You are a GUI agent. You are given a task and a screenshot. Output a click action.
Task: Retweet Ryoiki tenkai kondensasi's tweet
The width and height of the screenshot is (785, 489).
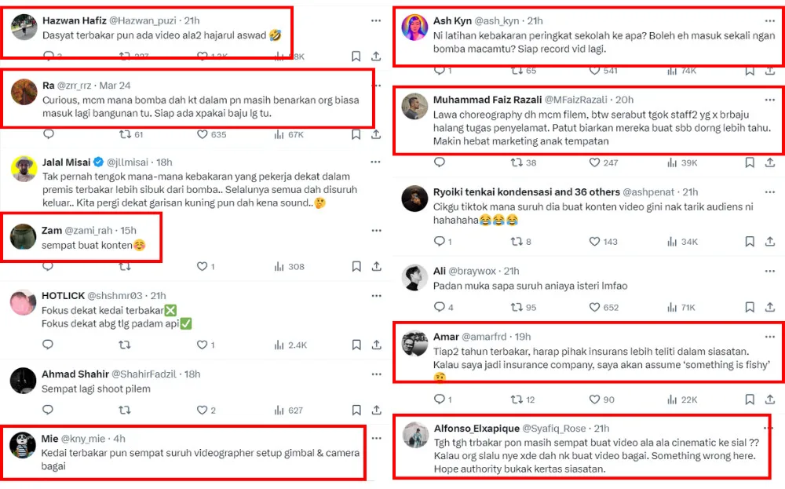pos(517,242)
